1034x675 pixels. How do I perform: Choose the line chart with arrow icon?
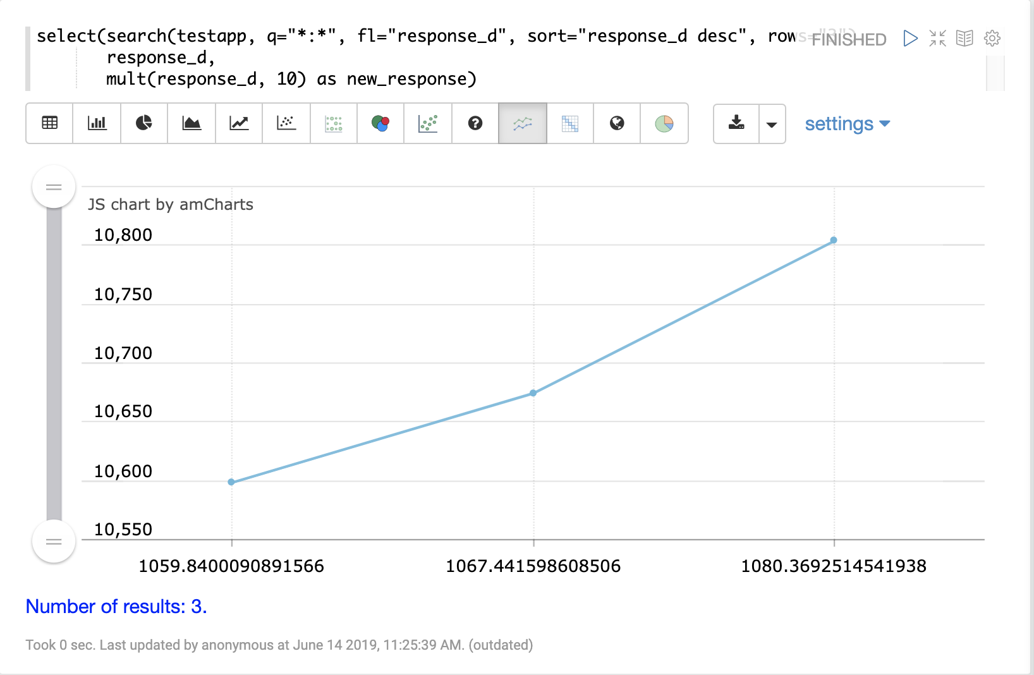point(239,123)
